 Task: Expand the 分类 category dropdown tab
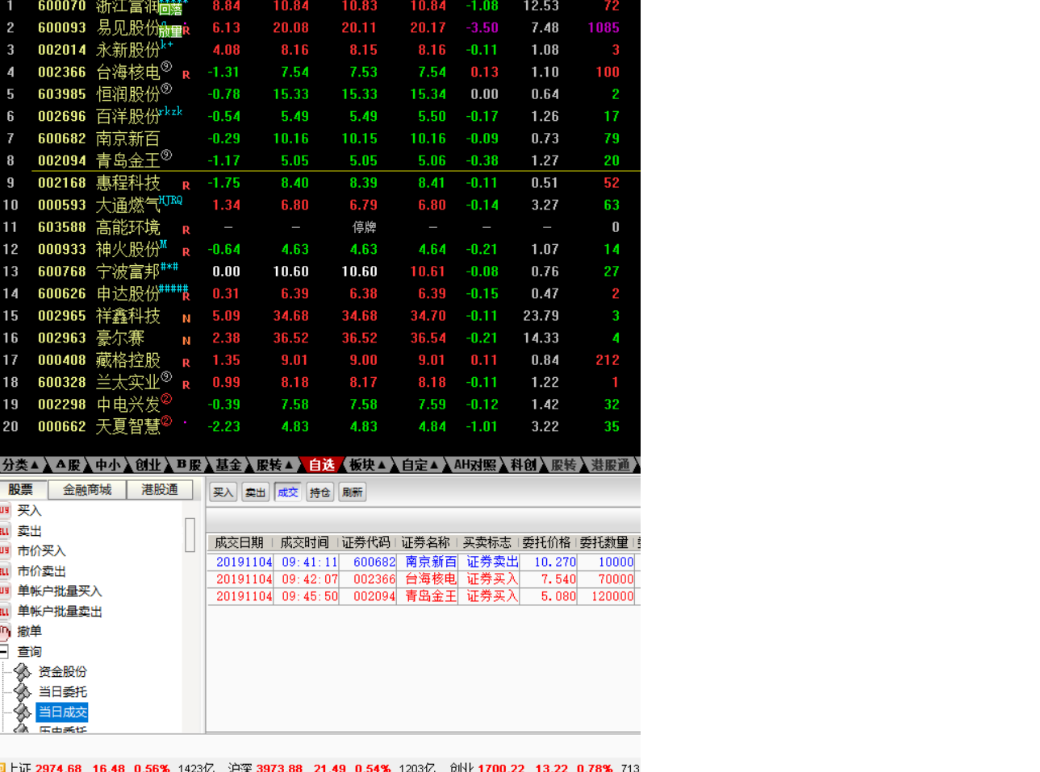[x=21, y=465]
